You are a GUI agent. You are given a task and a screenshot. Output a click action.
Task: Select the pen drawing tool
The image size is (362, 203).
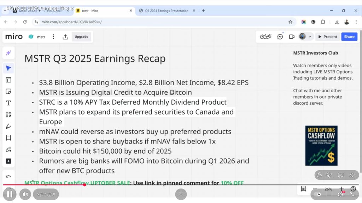click(x=8, y=126)
